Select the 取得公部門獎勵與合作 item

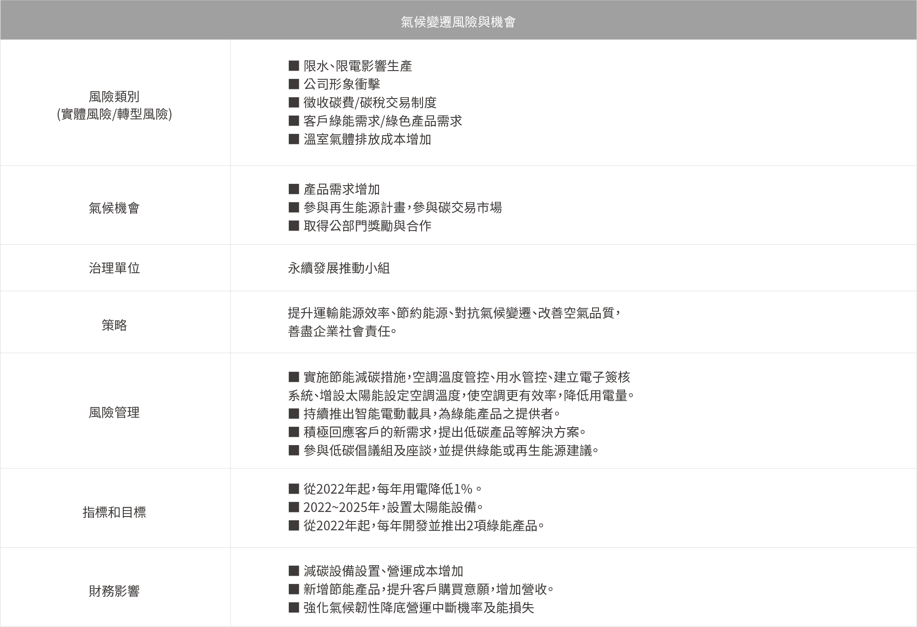coord(367,226)
